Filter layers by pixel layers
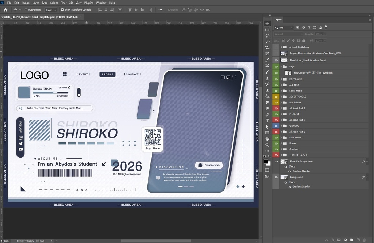The height and width of the screenshot is (243, 374). [x=298, y=28]
